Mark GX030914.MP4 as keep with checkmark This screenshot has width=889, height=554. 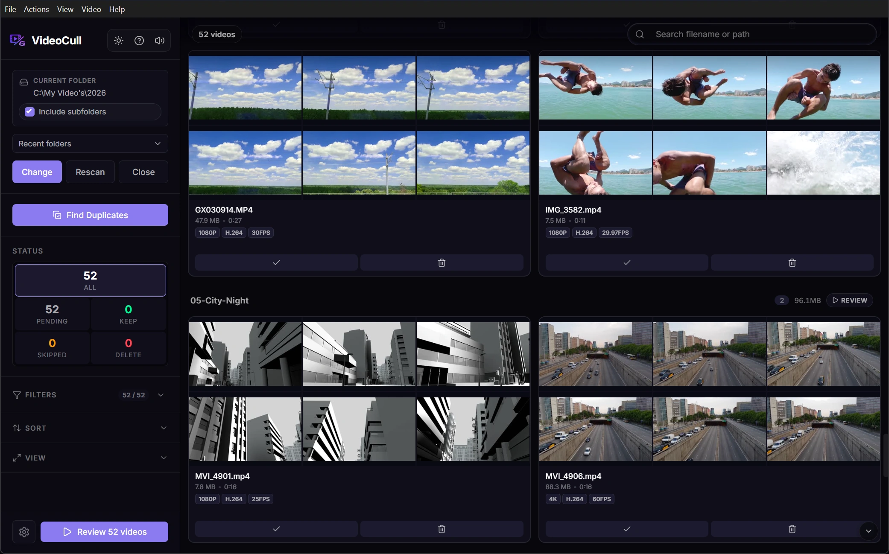coord(276,262)
